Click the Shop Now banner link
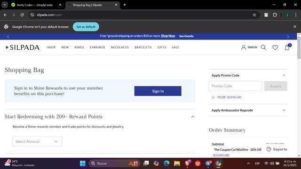The image size is (301, 169). point(168,36)
